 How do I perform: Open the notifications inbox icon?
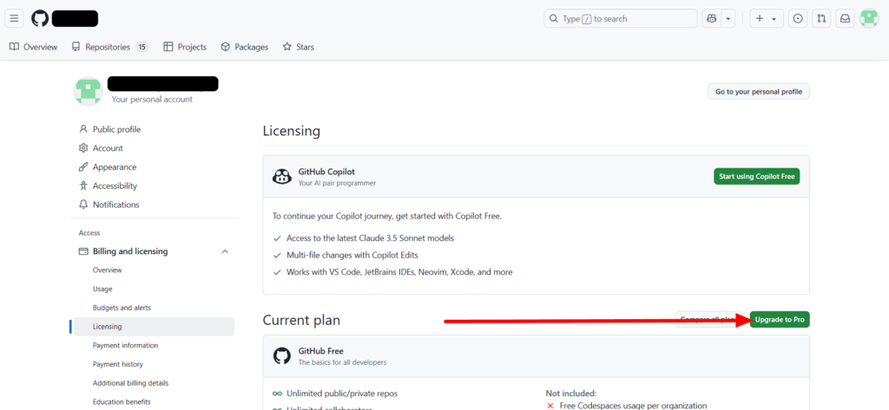point(845,19)
